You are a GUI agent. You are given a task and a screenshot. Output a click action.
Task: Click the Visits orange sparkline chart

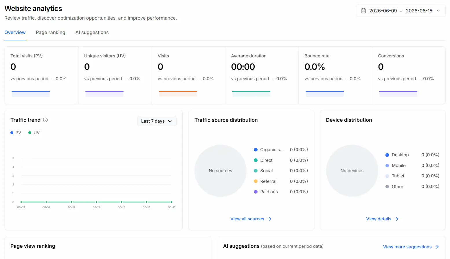click(178, 94)
